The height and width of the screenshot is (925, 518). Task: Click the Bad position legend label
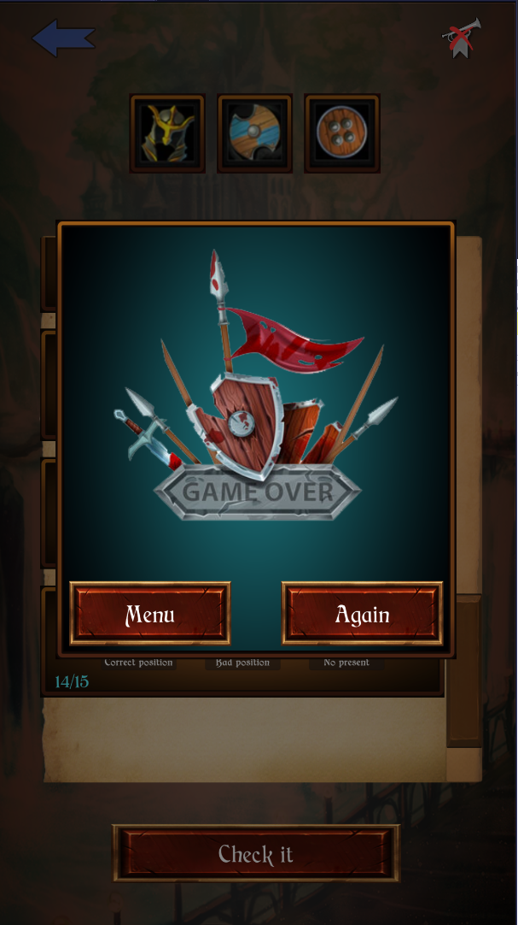[x=242, y=663]
